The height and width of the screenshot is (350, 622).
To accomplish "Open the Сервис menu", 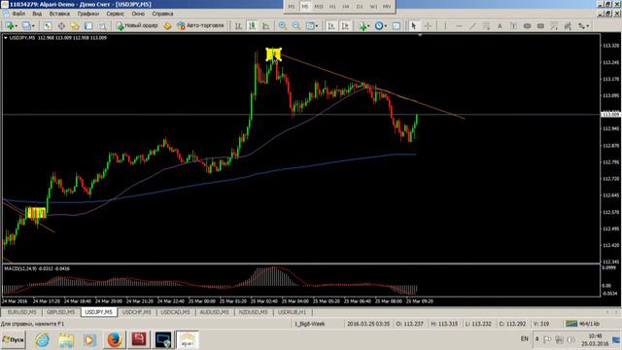I will [x=115, y=14].
